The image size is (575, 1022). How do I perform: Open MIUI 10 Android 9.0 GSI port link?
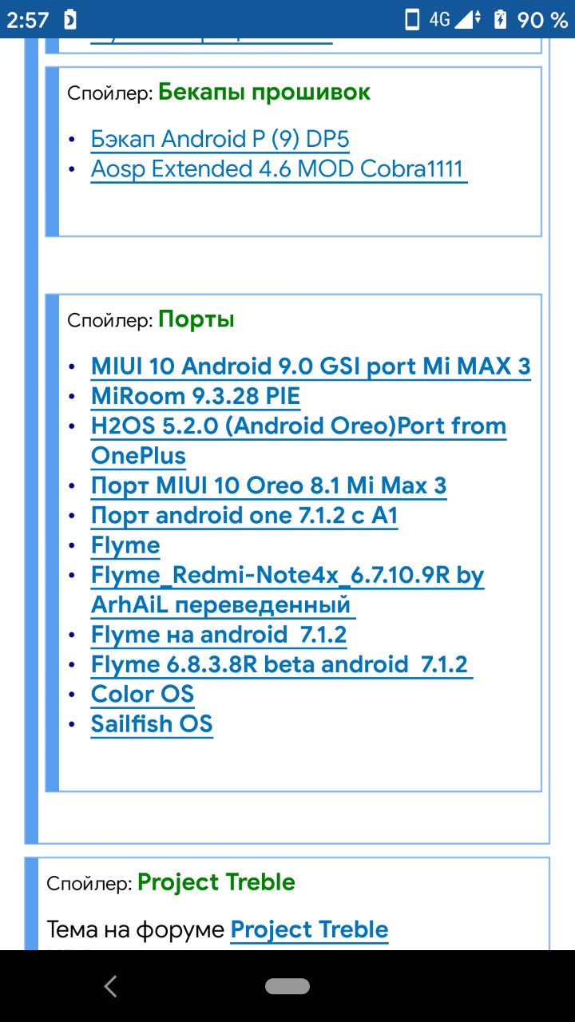point(311,366)
